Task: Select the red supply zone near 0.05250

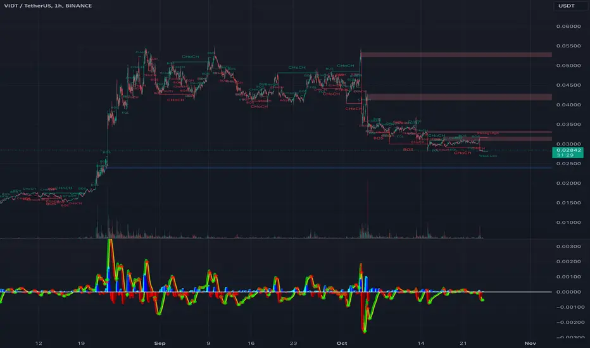Action: point(456,55)
